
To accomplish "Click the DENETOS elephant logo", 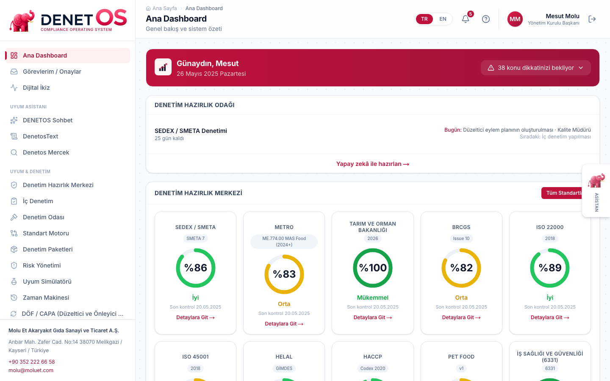I will pos(22,20).
